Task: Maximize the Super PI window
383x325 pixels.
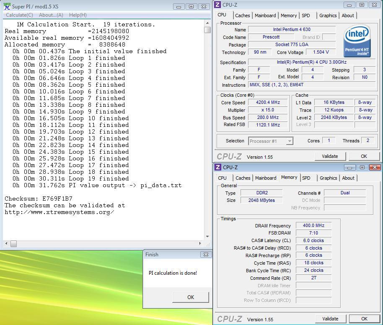Action: pos(191,7)
